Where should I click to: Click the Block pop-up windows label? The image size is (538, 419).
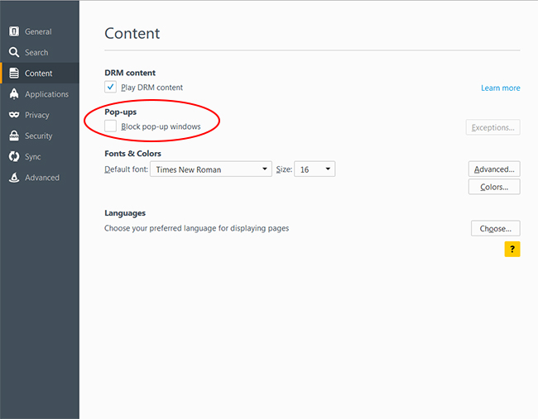pos(161,126)
